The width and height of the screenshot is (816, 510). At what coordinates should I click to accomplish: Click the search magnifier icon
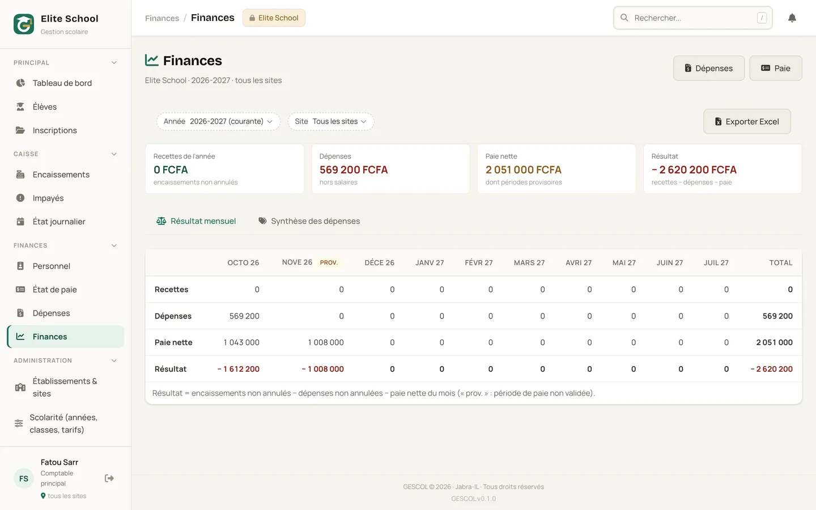coord(624,18)
